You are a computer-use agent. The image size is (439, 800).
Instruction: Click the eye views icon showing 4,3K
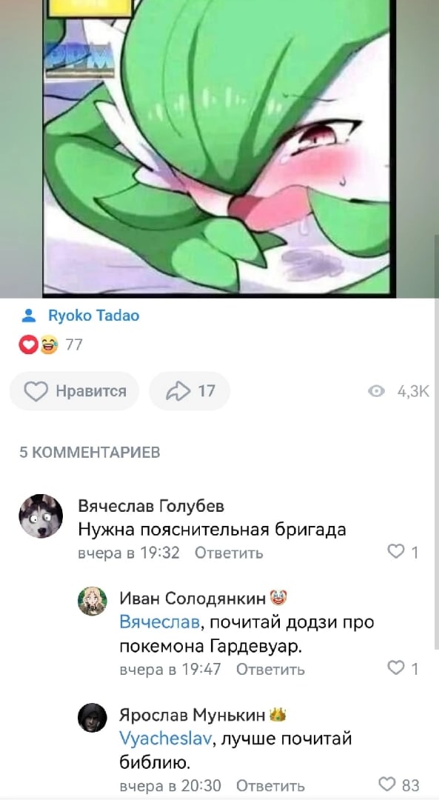tap(376, 391)
